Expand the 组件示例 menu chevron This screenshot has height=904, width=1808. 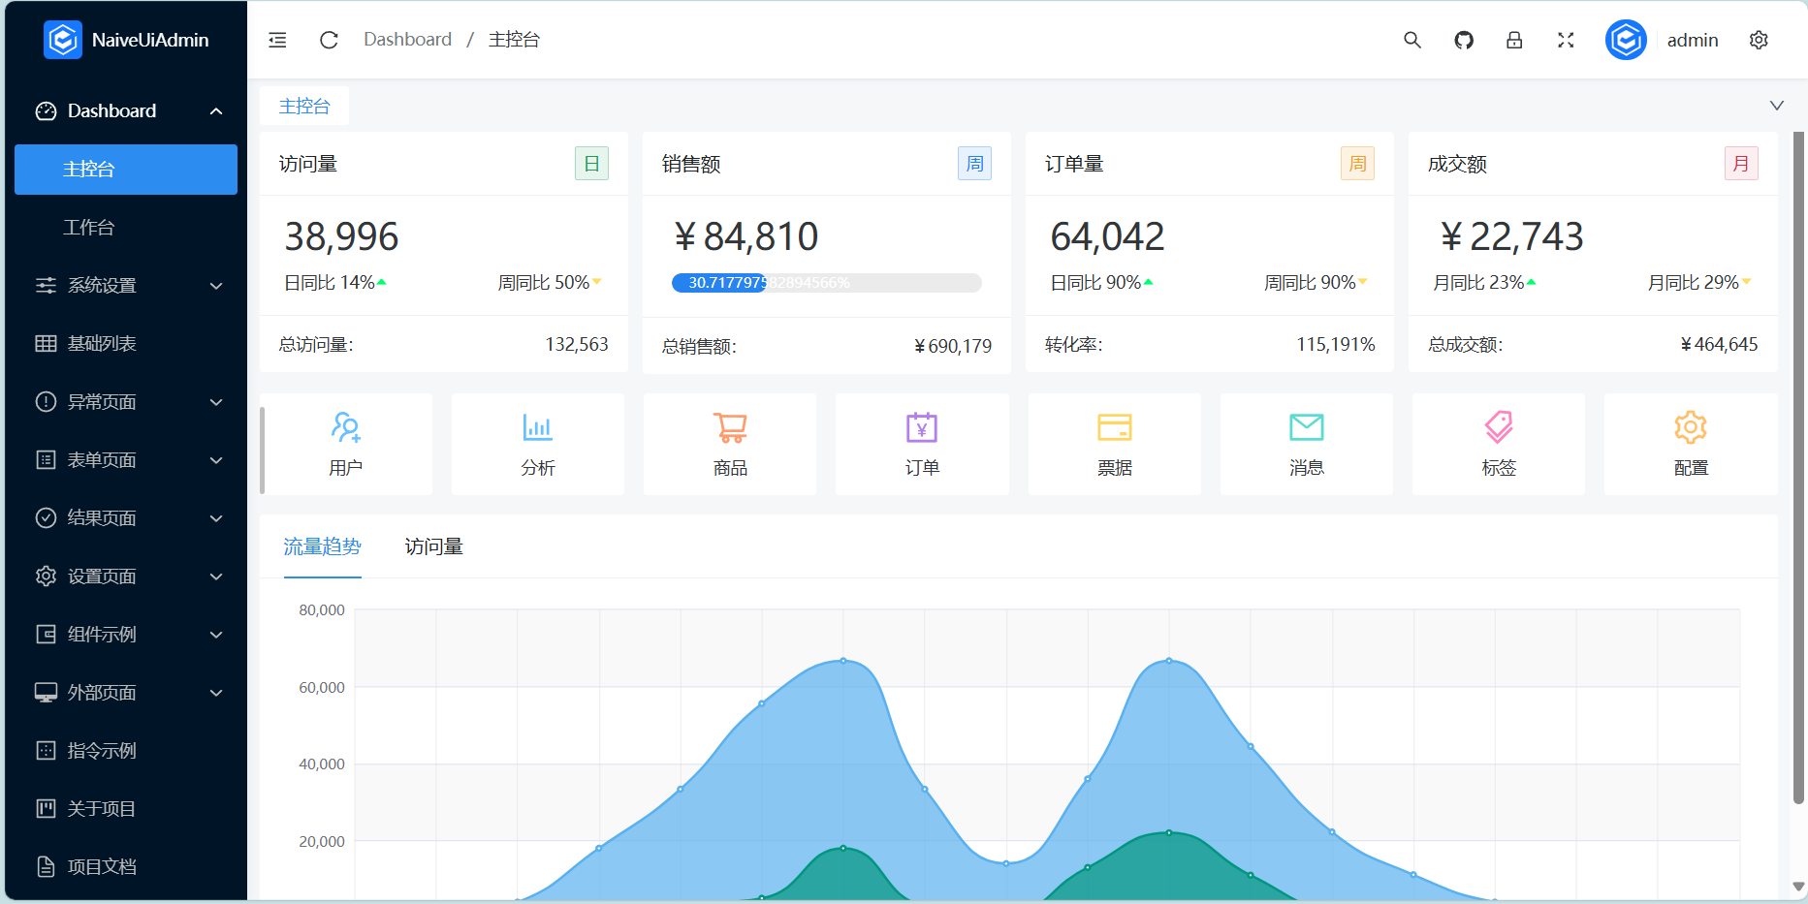click(216, 635)
